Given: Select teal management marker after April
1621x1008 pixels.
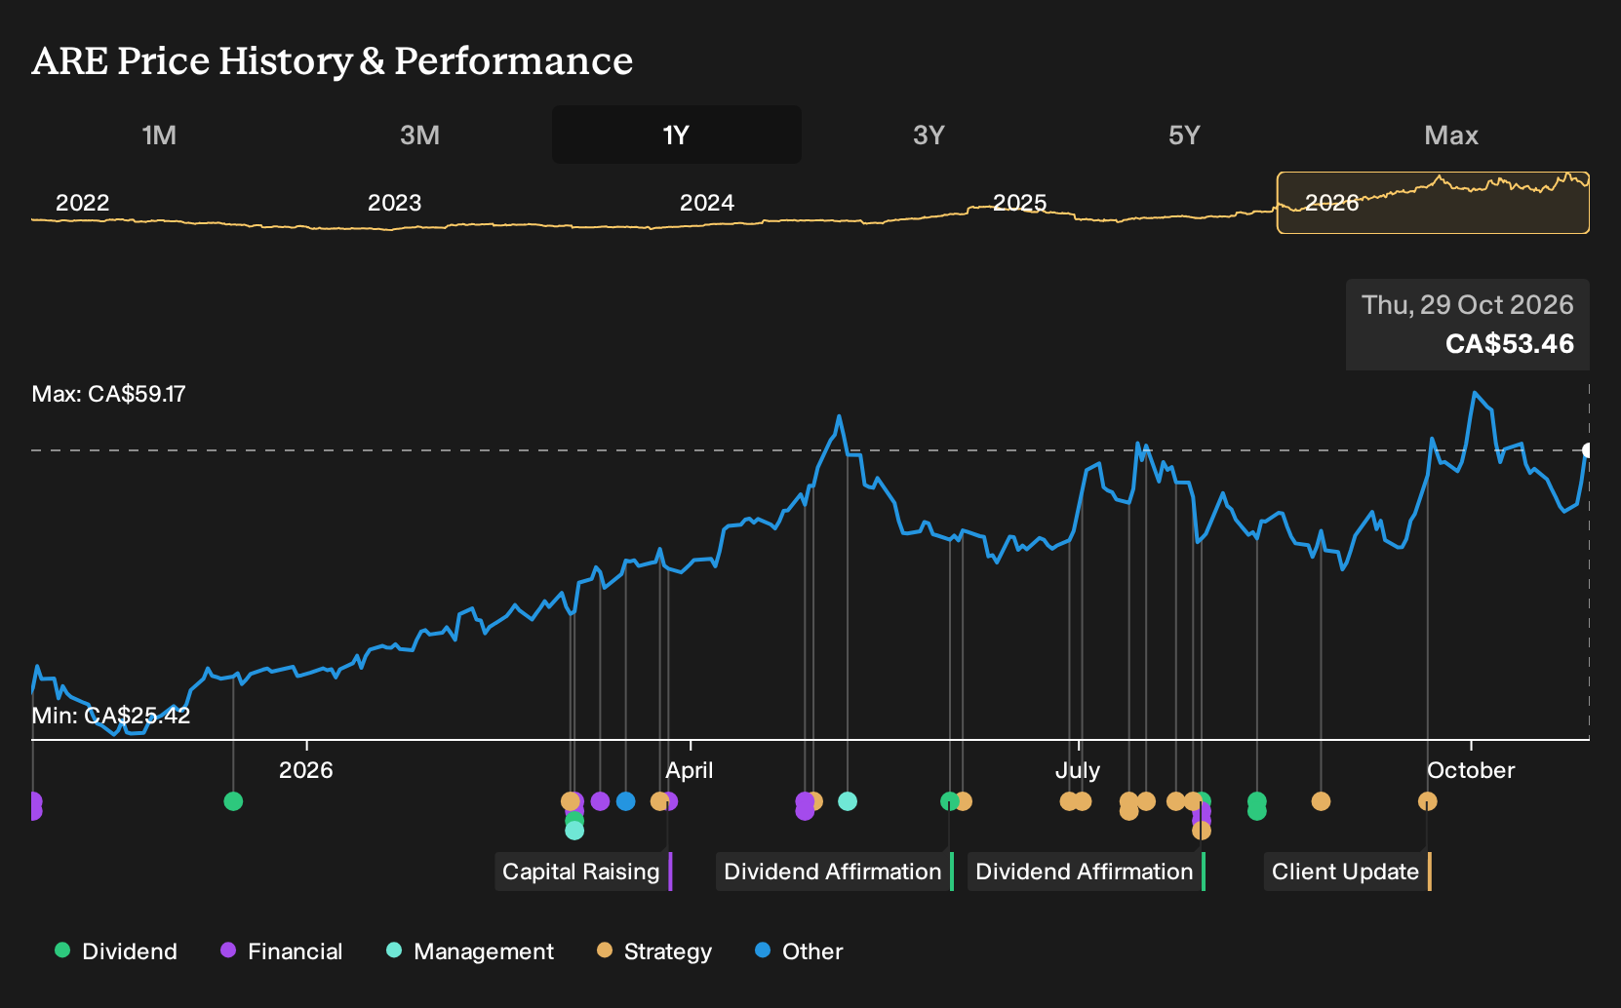Looking at the screenshot, I should click(848, 801).
